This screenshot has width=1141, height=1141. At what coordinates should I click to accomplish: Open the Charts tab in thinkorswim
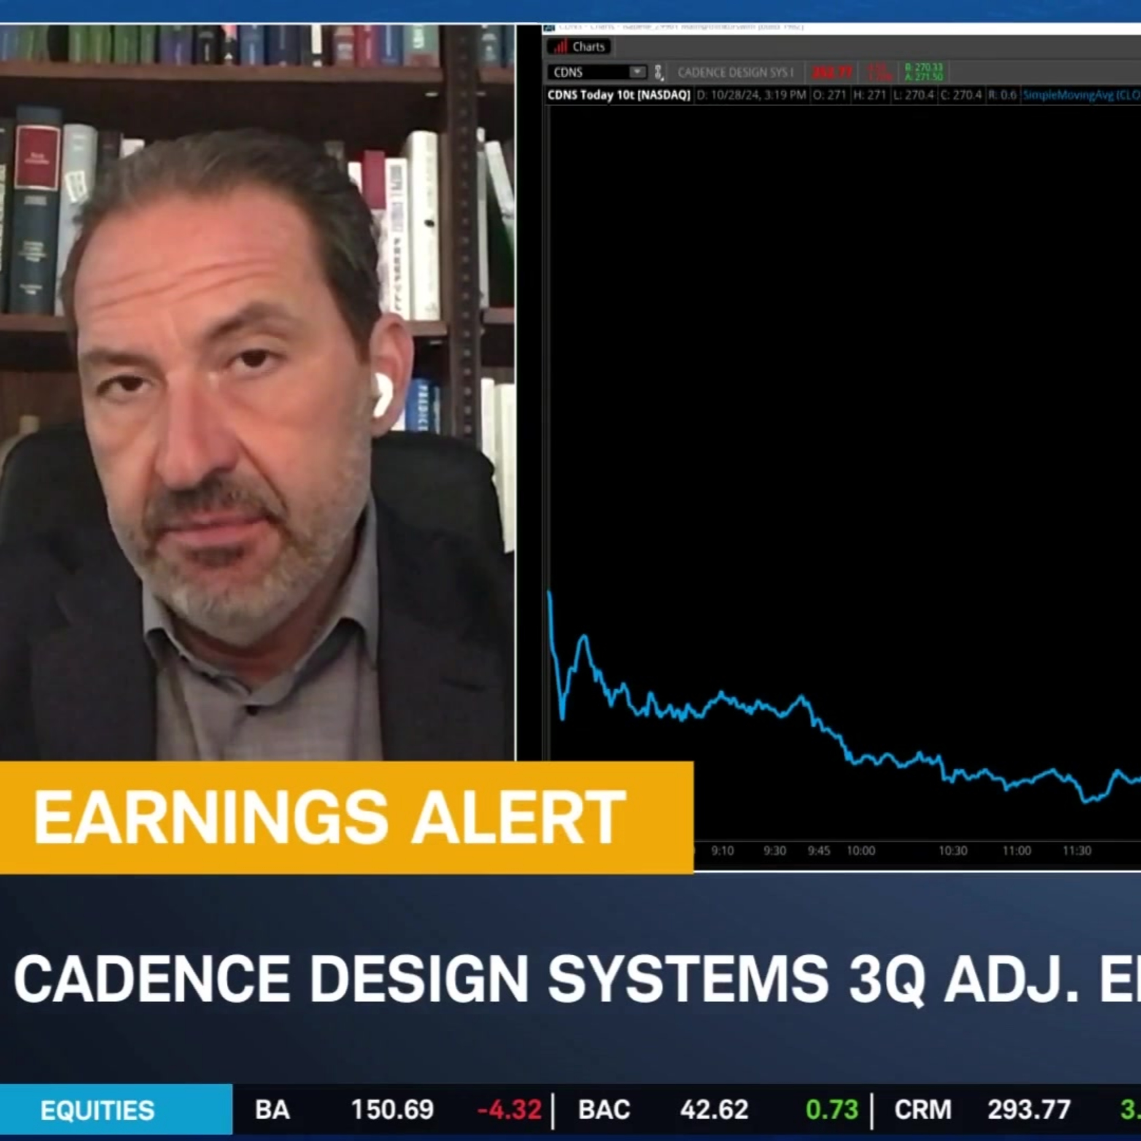coord(579,47)
